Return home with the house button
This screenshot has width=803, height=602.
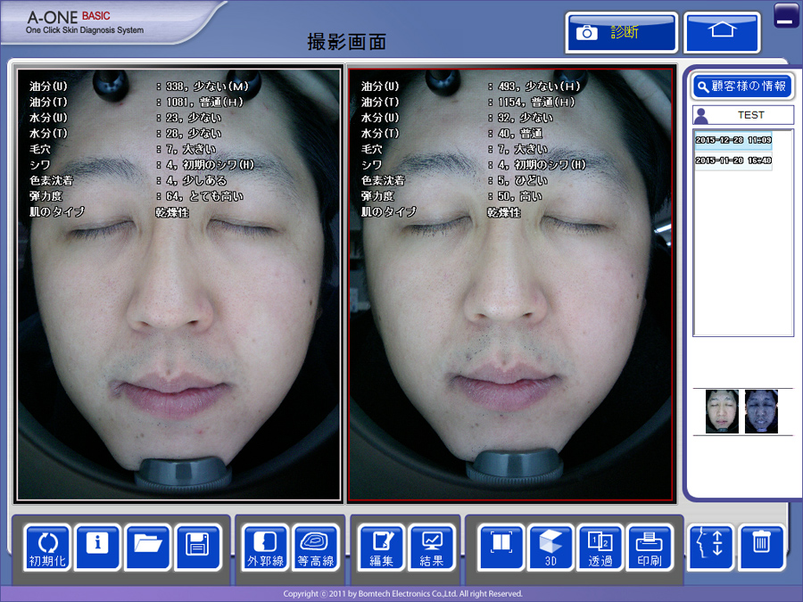pyautogui.click(x=722, y=32)
